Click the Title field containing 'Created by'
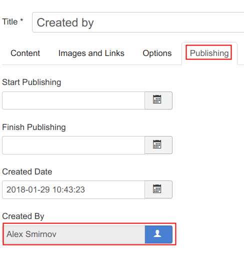This screenshot has height=257, width=244. click(138, 22)
